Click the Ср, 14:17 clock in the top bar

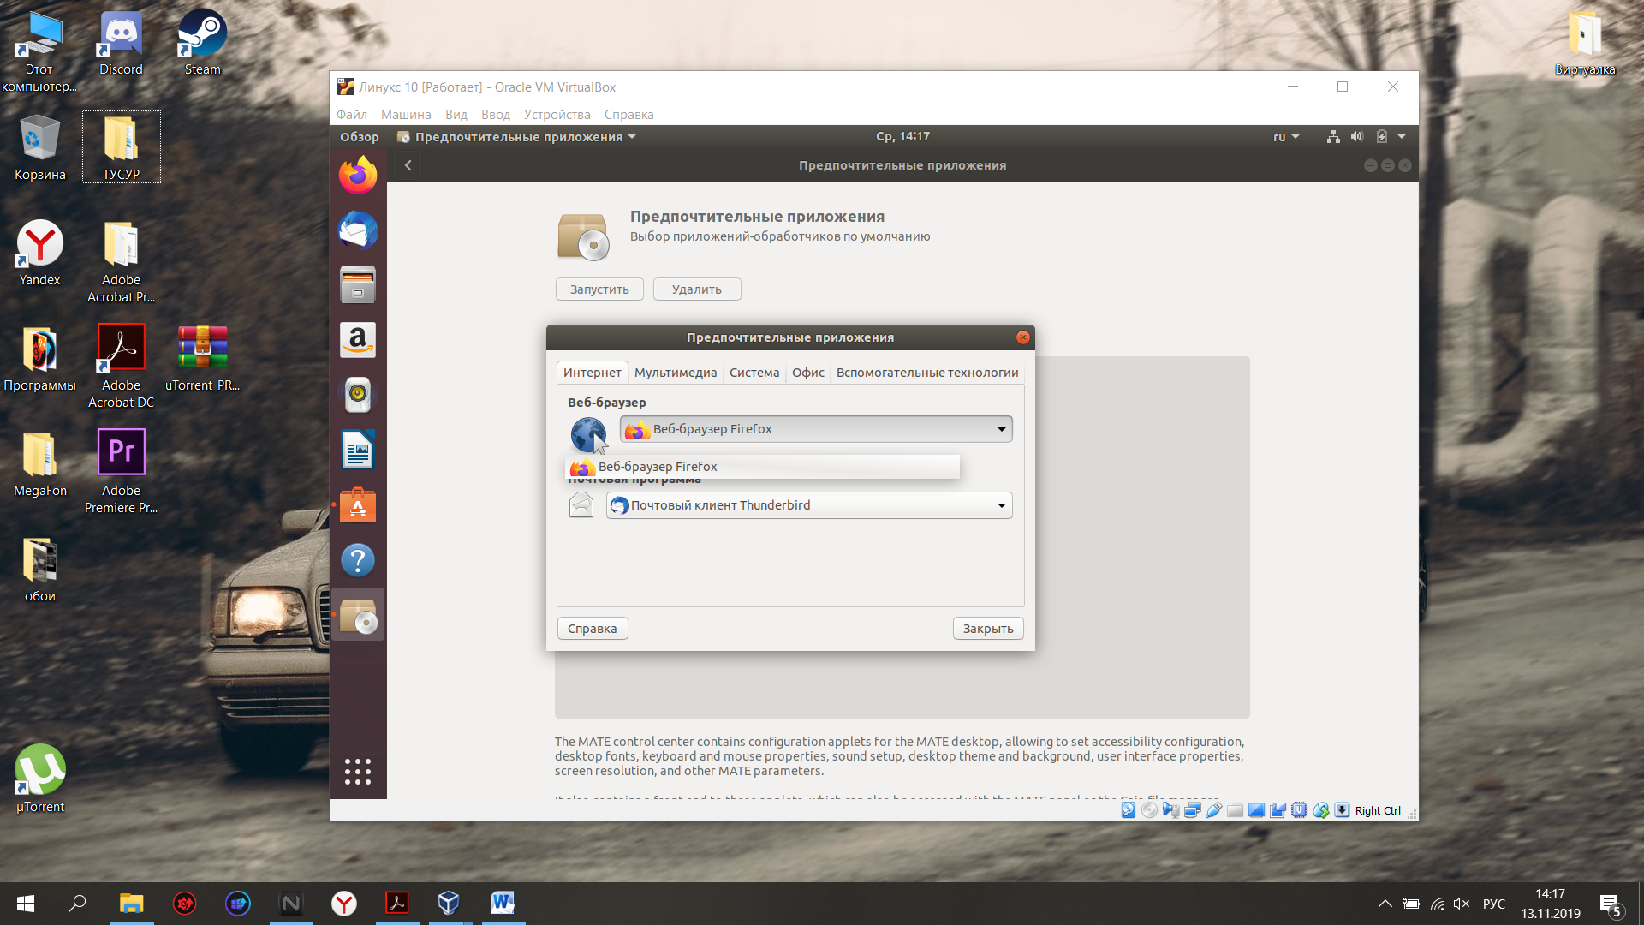coord(902,137)
